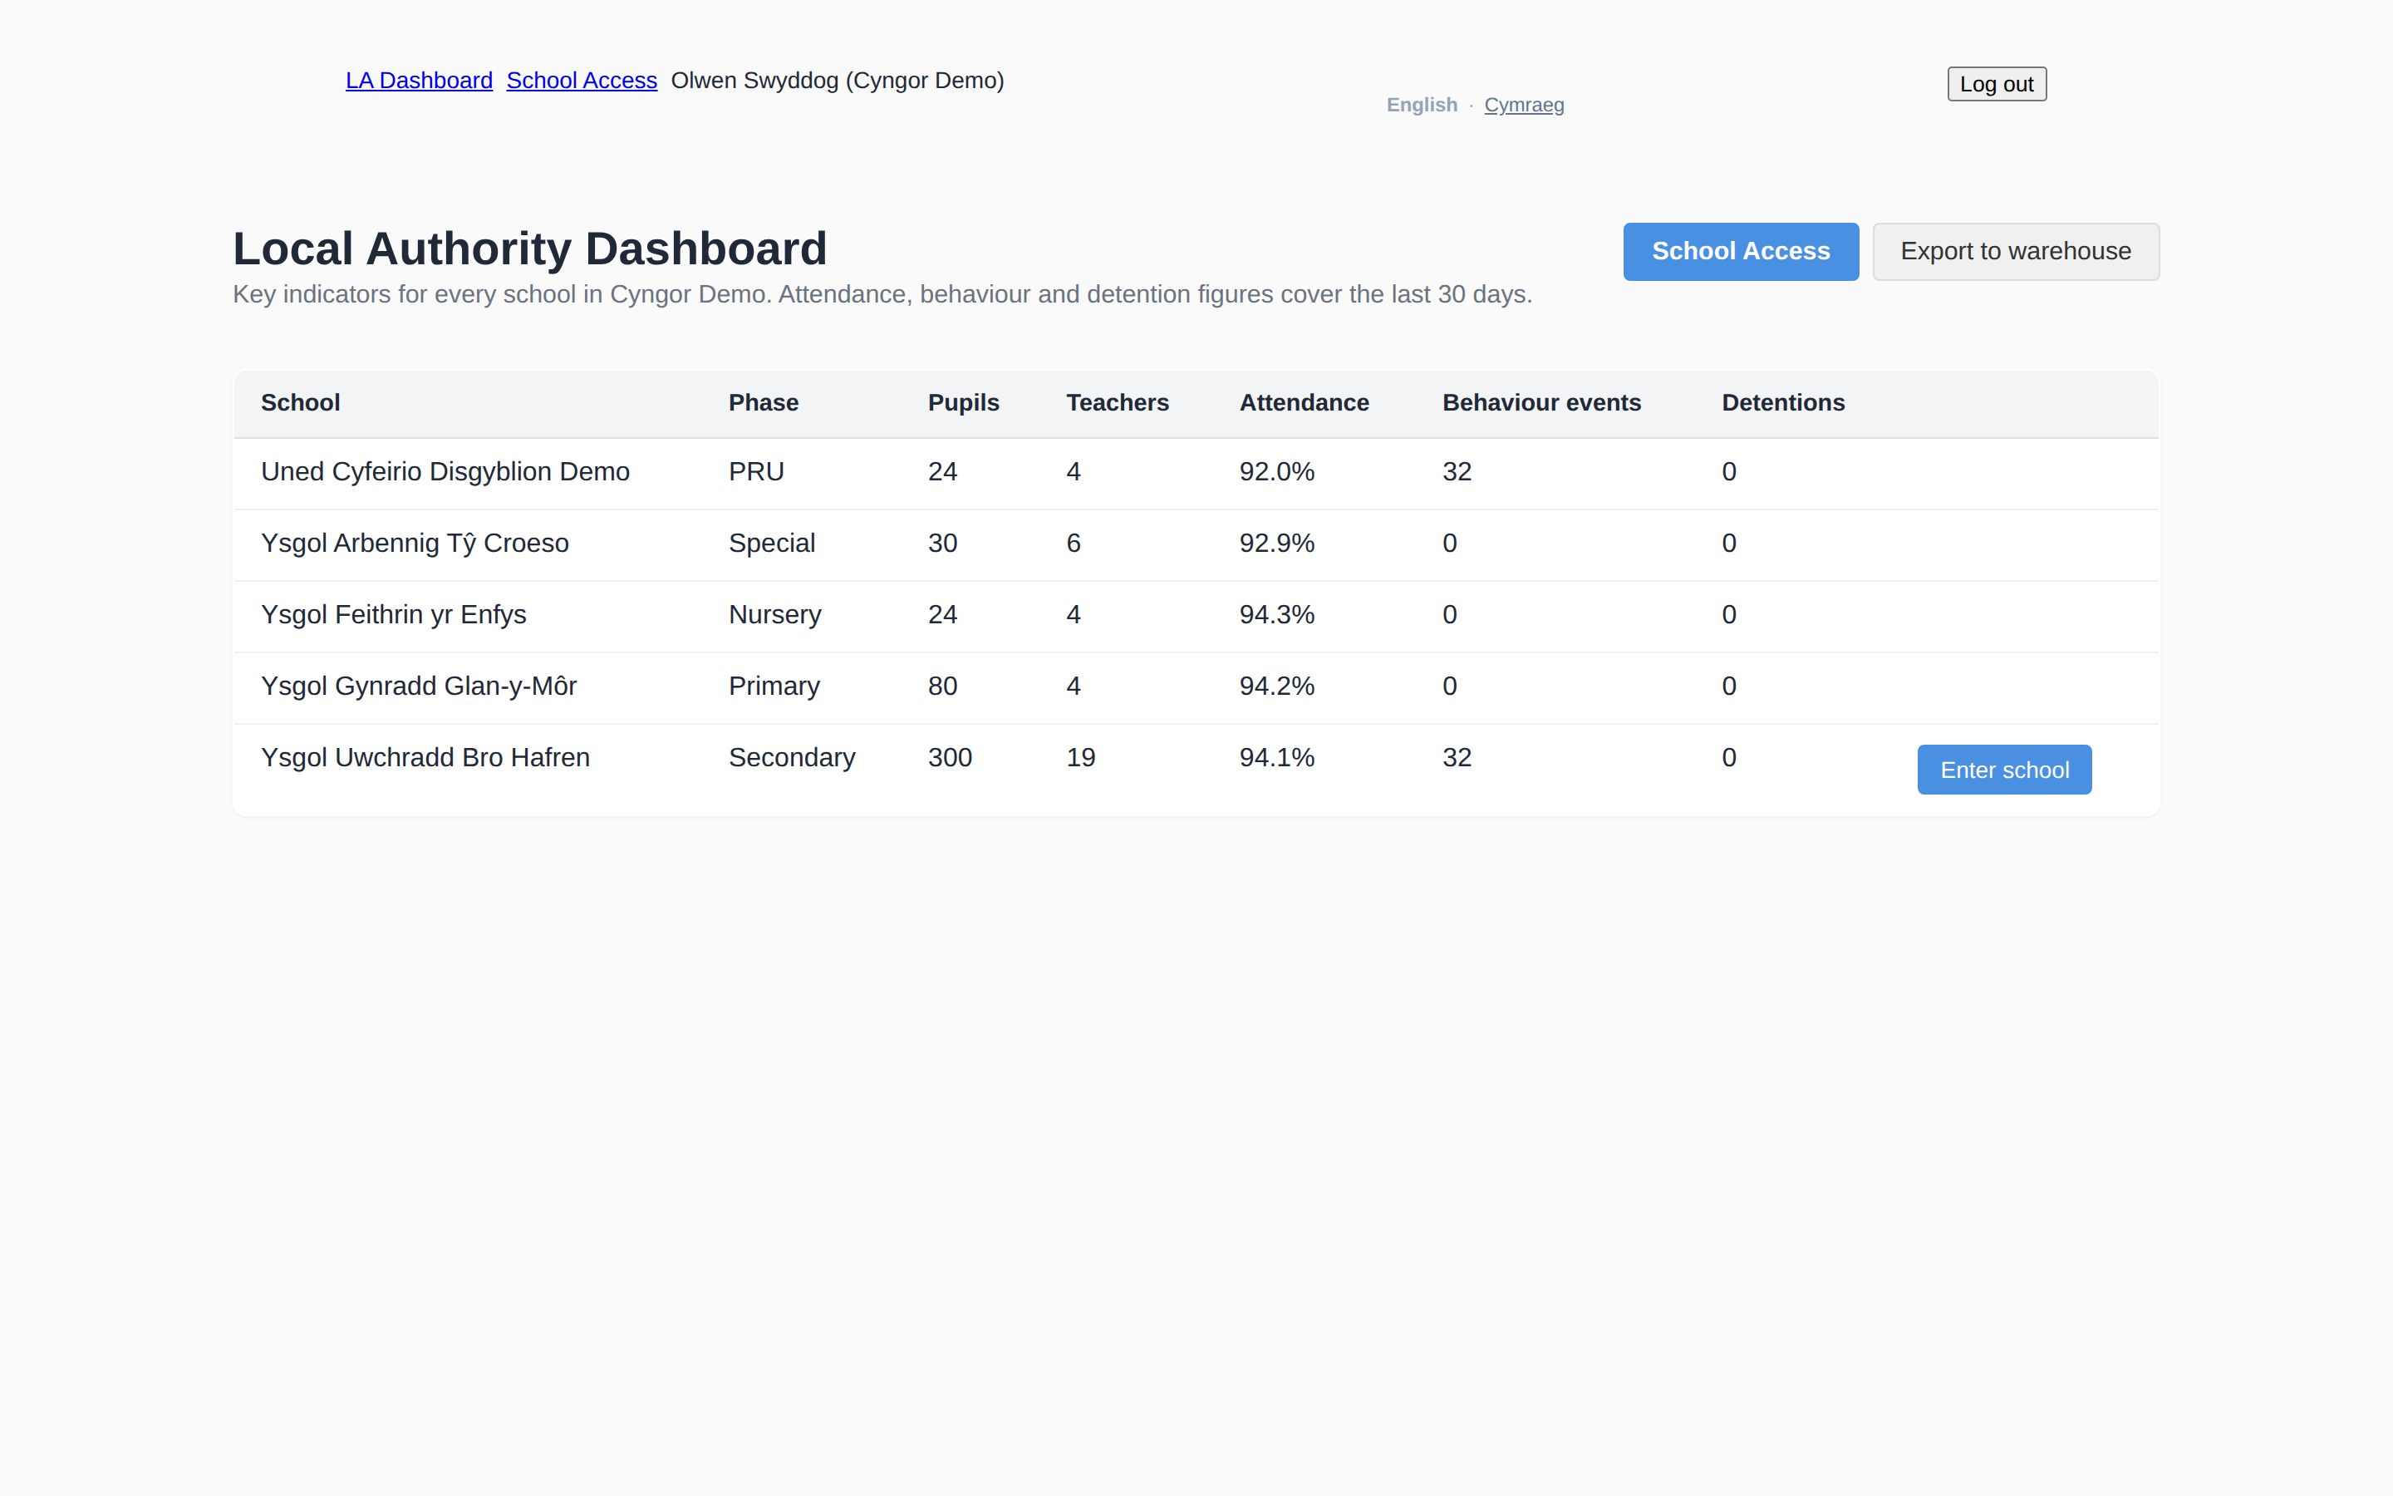This screenshot has height=1496, width=2393.
Task: Click the 19 teachers value
Action: [x=1081, y=757]
